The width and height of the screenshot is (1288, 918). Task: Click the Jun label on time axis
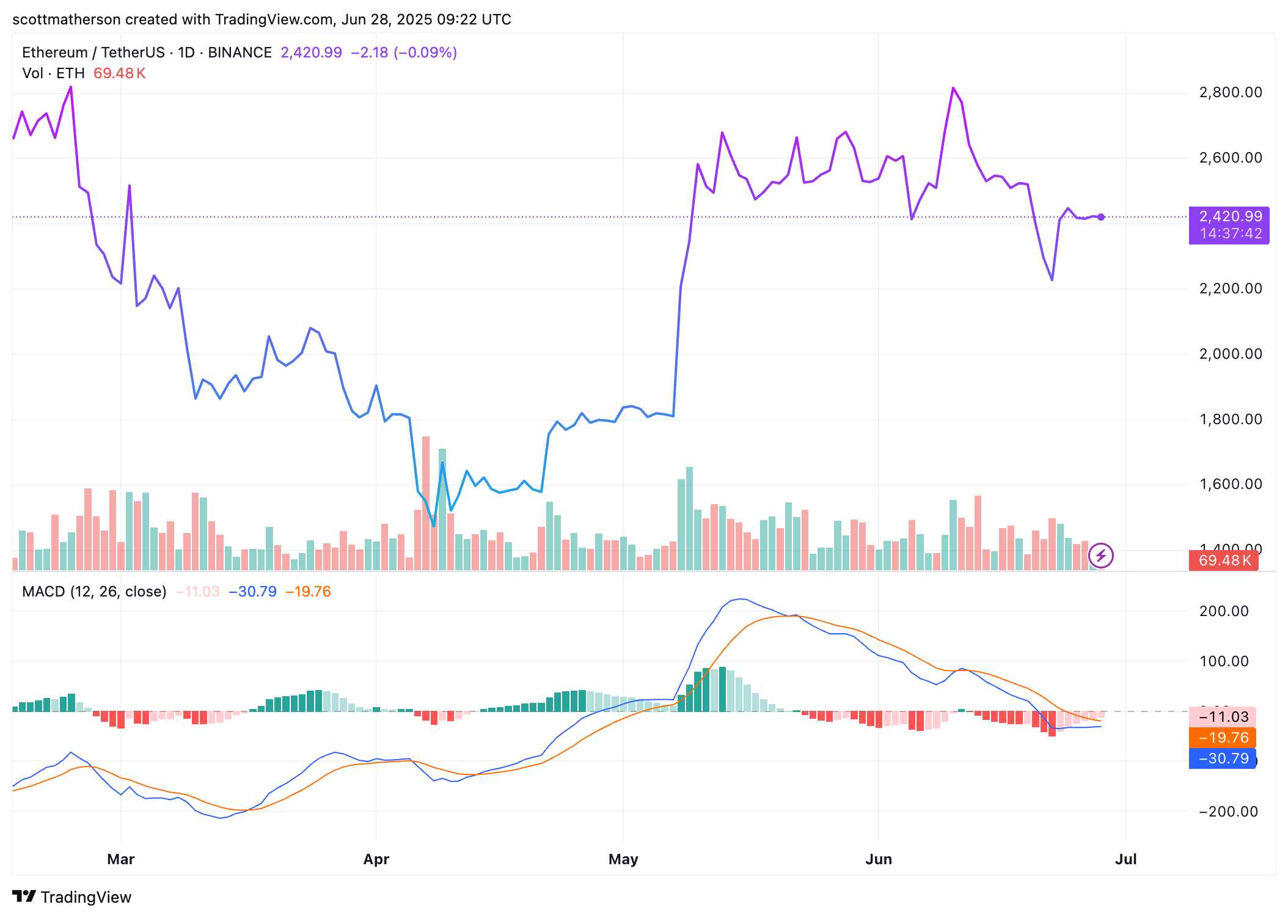point(879,859)
